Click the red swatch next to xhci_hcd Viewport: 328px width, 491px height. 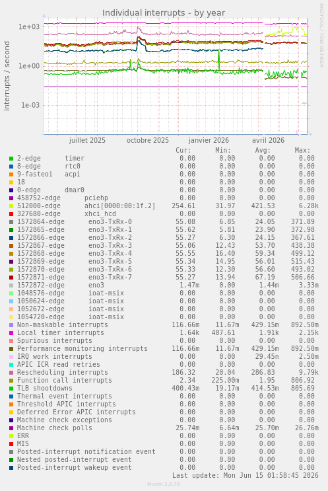click(x=11, y=214)
